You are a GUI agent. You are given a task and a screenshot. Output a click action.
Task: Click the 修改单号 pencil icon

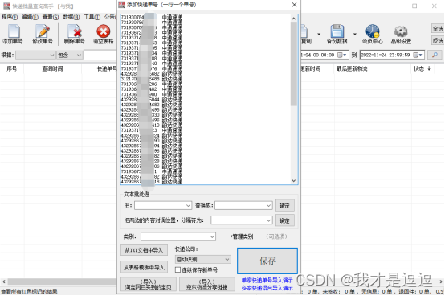pos(43,34)
